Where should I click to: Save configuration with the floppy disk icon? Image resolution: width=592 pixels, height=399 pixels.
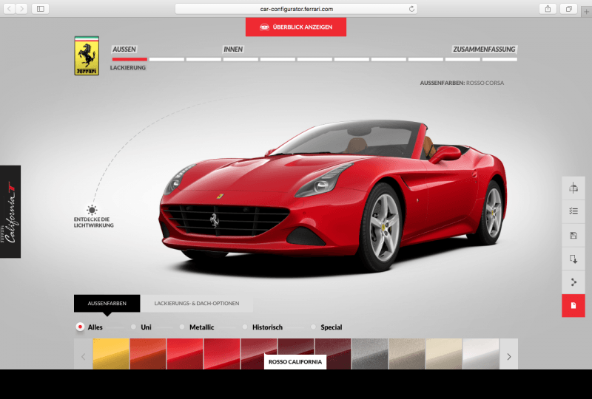(573, 235)
